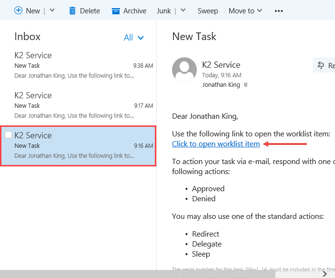This screenshot has height=278, width=335.
Task: Open the K2 Service email from 9:38 AM
Action: [78, 65]
